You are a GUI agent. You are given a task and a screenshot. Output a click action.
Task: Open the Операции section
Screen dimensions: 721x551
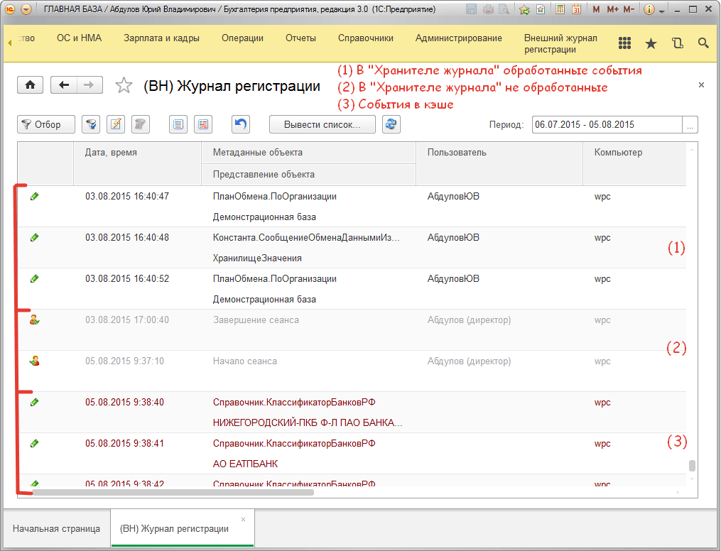pyautogui.click(x=242, y=38)
